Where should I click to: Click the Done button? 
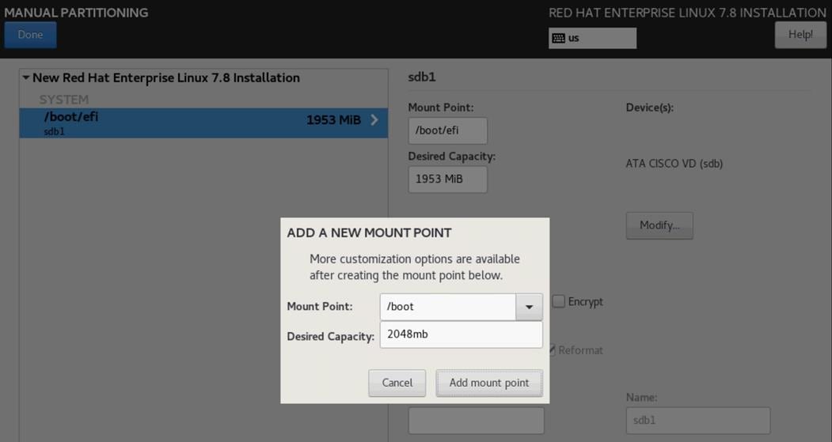[30, 35]
